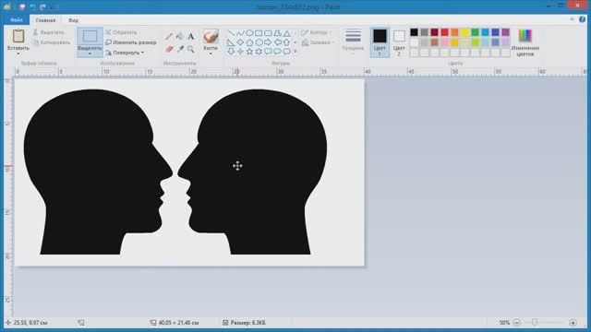Select the Eraser tool
Image resolution: width=591 pixels, height=332 pixels.
click(x=169, y=49)
